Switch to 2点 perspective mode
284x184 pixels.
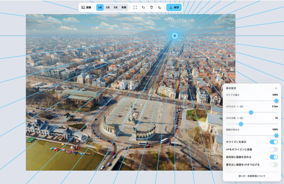(108, 7)
